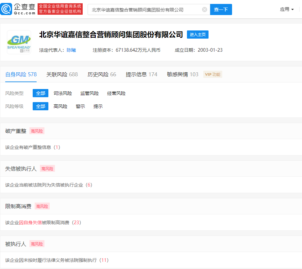Click the VIP功能 badge on 敏感舆情 tab
Image resolution: width=302 pixels, height=269 pixels.
[x=212, y=75]
